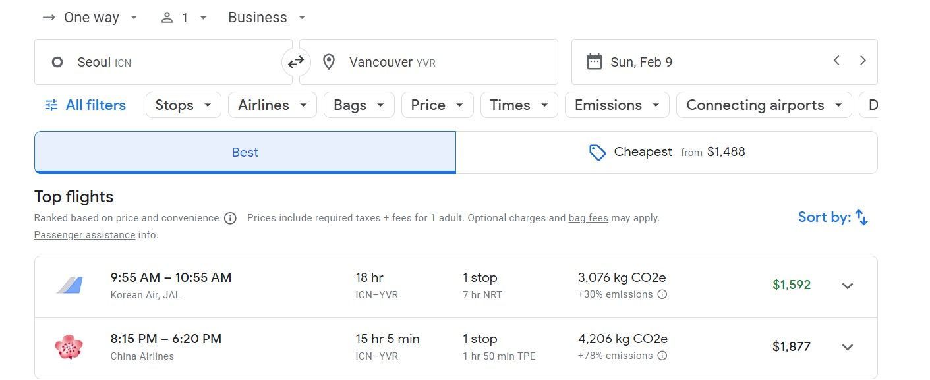930x380 pixels.
Task: Go to previous departure date
Action: pyautogui.click(x=836, y=61)
